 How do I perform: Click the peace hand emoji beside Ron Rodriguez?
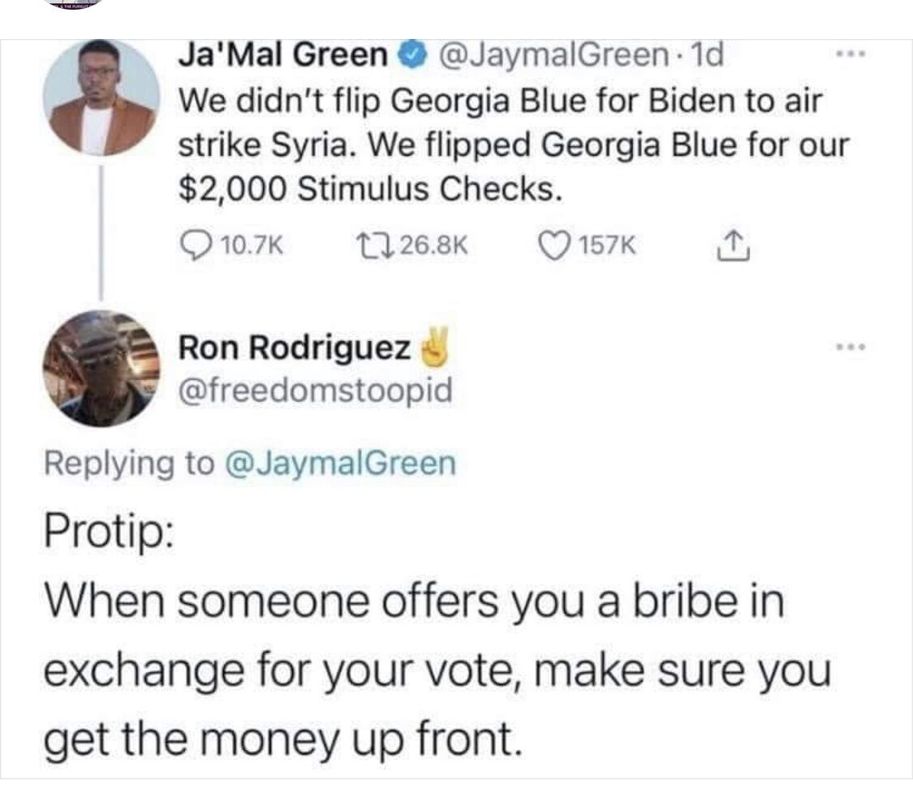[435, 347]
